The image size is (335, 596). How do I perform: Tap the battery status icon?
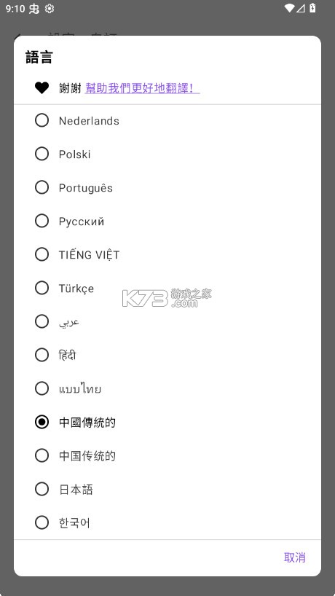coord(312,8)
